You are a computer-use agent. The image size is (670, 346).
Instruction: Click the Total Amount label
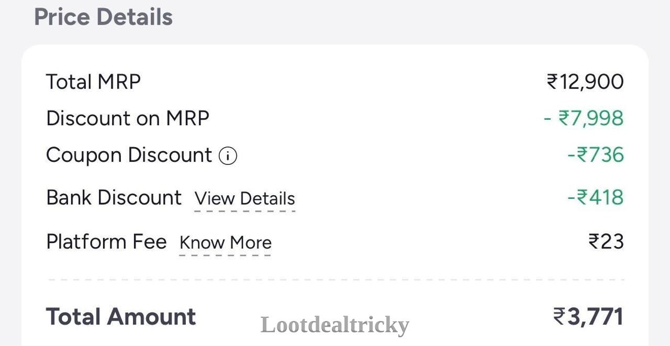(x=121, y=317)
